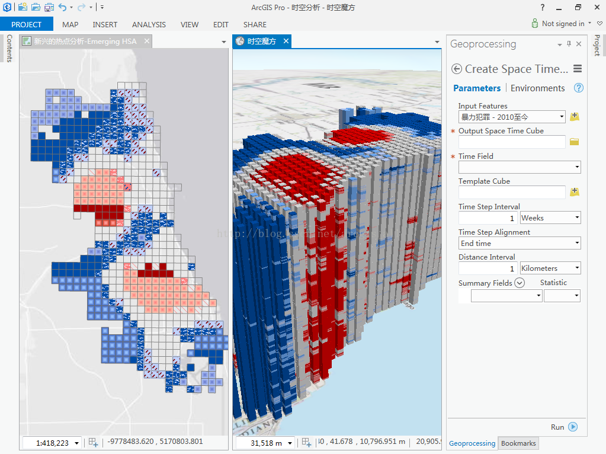Open tool help with the question mark icon
This screenshot has height=454, width=606.
[x=579, y=88]
